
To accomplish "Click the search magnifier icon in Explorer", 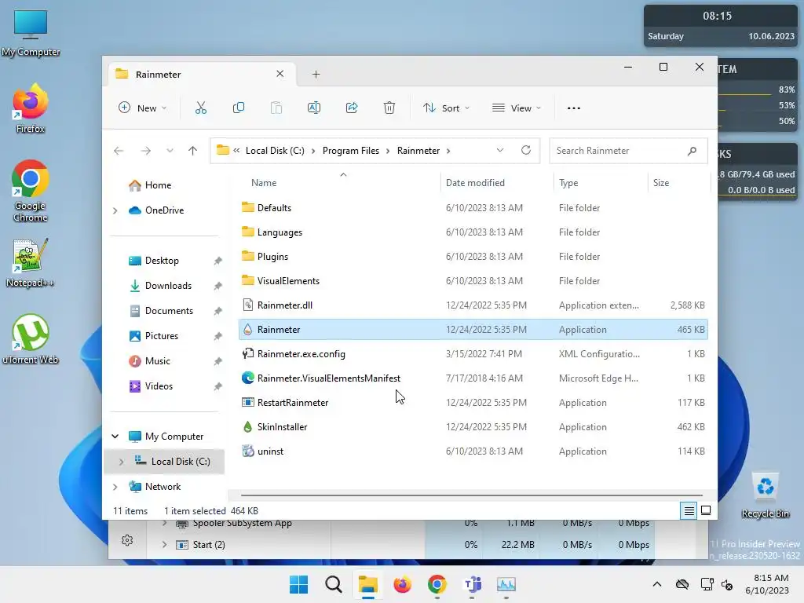I will [693, 151].
